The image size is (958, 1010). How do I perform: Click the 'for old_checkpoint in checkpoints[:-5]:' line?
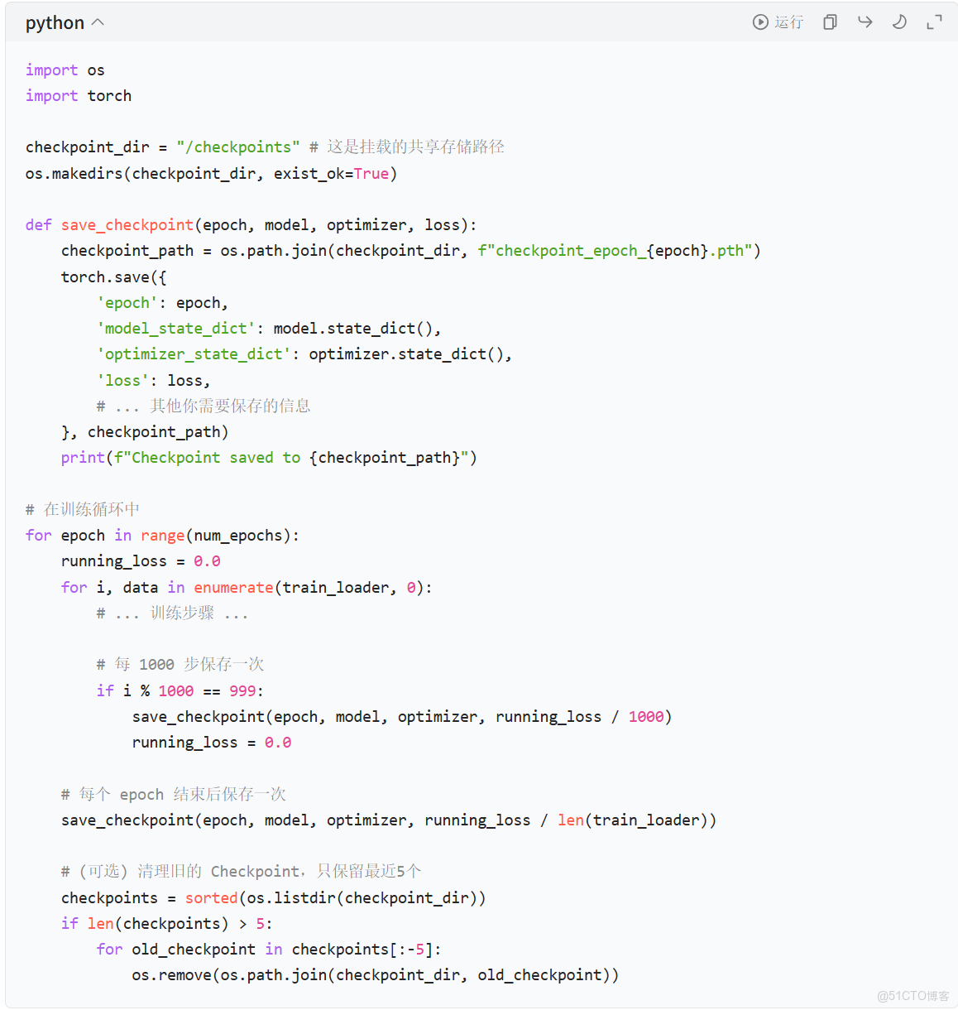click(x=269, y=950)
